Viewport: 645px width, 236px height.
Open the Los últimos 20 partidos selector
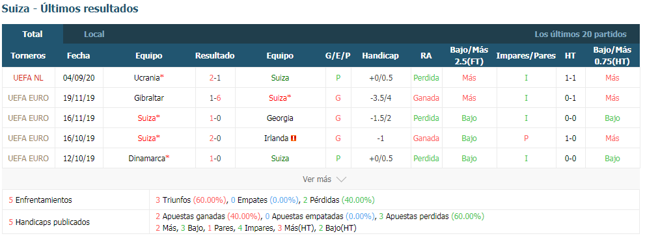click(x=581, y=34)
